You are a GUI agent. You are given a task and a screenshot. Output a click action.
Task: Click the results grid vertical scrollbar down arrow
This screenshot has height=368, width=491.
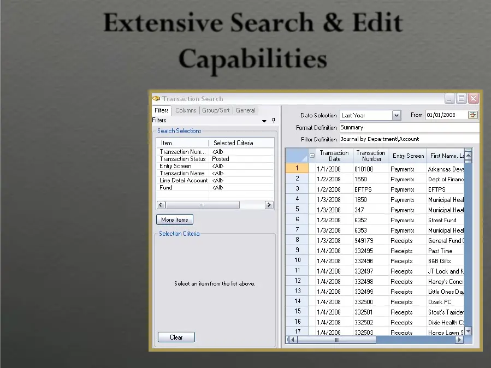[x=468, y=331]
